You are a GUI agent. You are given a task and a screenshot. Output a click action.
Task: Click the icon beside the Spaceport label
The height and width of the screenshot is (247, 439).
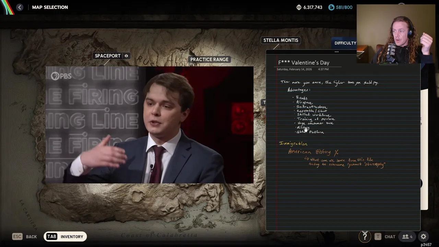pos(126,56)
